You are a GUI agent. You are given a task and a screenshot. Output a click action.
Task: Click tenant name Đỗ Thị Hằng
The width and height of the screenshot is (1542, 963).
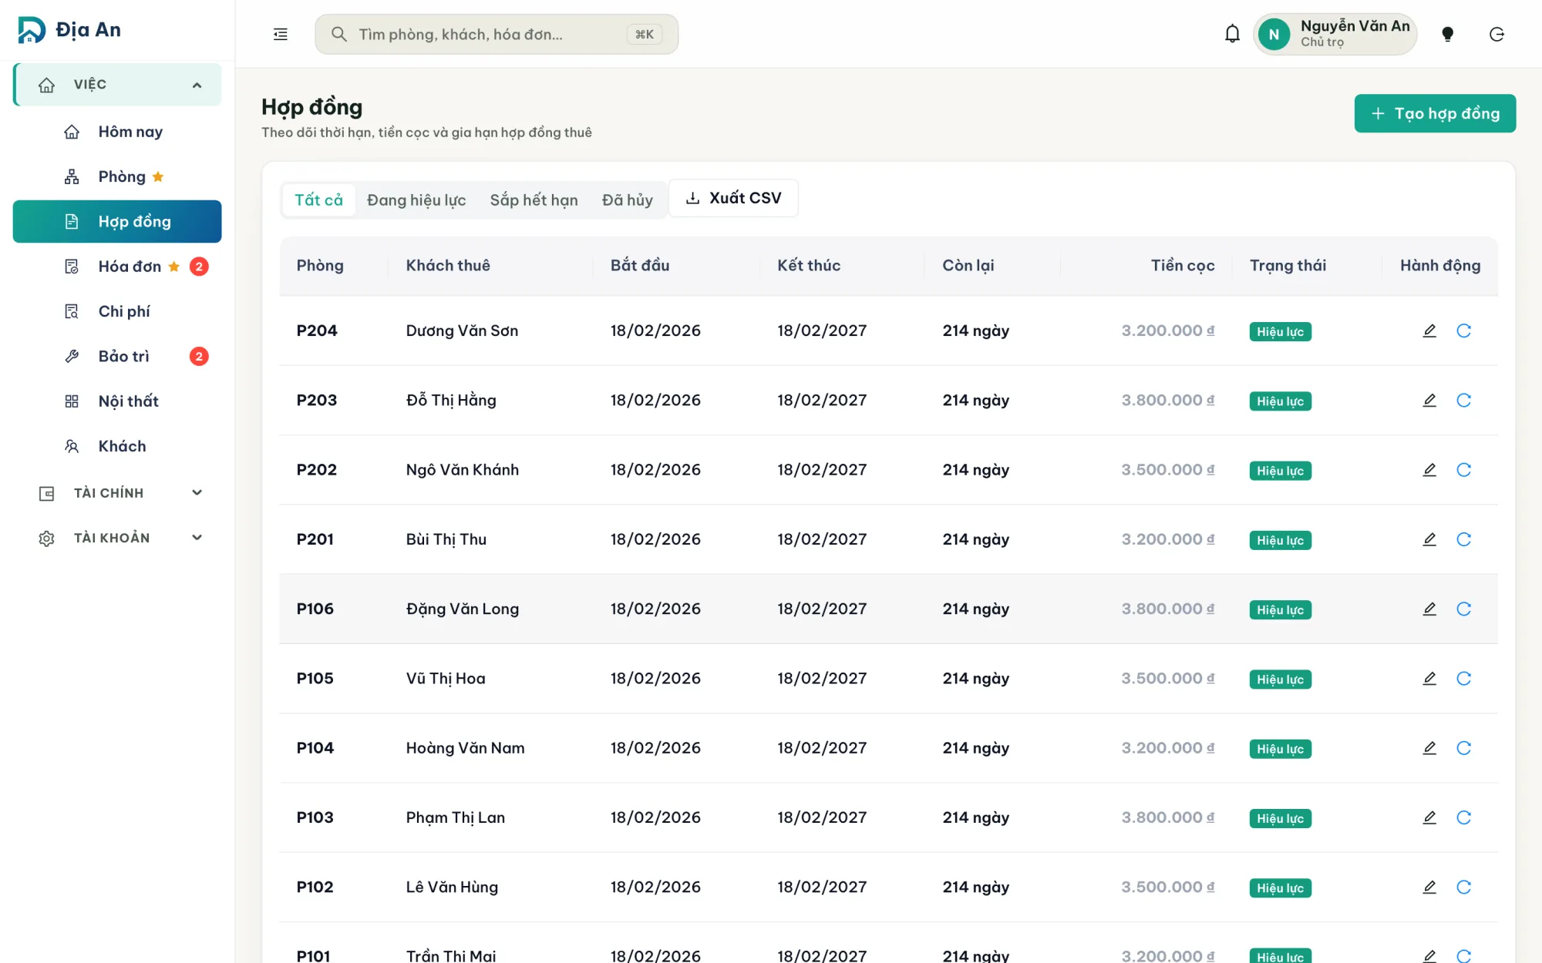click(451, 401)
